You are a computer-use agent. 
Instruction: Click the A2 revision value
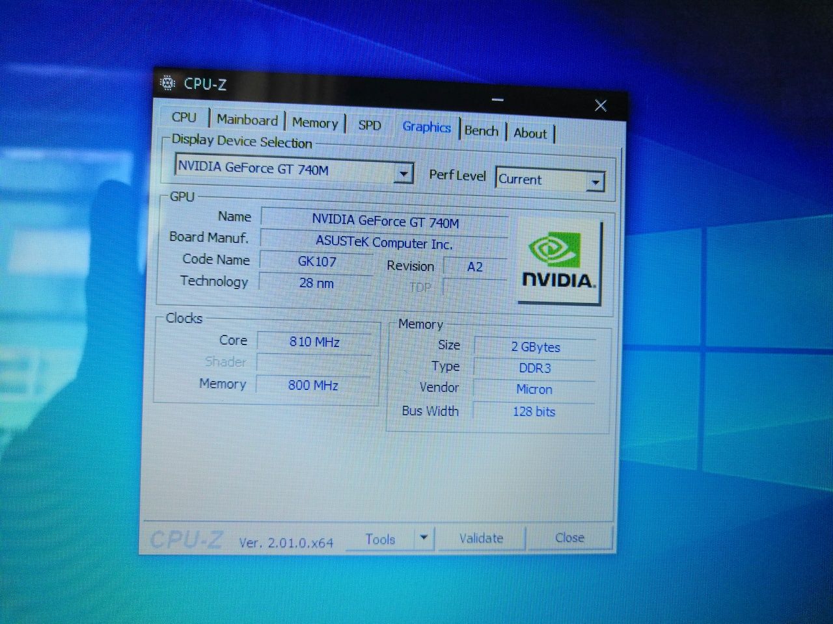coord(474,266)
